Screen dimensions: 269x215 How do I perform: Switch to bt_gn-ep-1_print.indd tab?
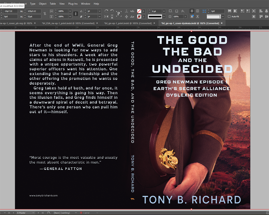pyautogui.click(x=128, y=23)
